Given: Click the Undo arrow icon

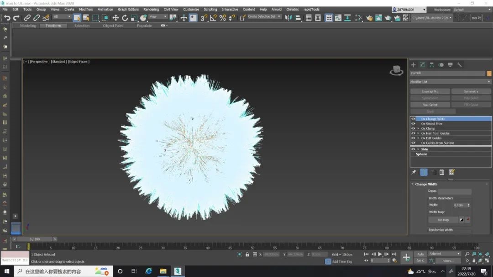Looking at the screenshot, I should (x=7, y=18).
